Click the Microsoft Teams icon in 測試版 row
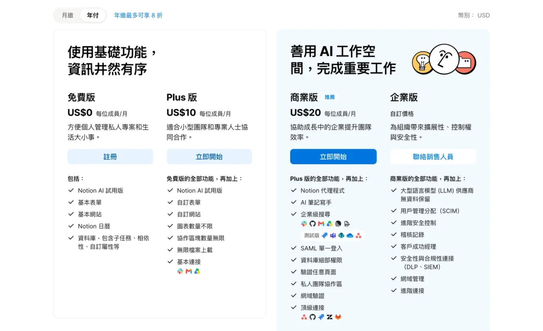 click(333, 236)
